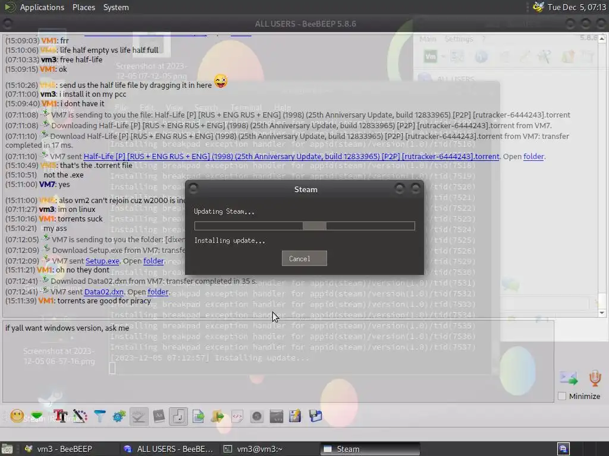Viewport: 609px width, 456px height.
Task: Open the Data02.dxn link
Action: [103, 292]
